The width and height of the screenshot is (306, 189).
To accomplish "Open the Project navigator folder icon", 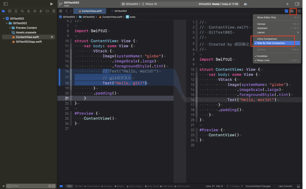I will (x=3, y=11).
